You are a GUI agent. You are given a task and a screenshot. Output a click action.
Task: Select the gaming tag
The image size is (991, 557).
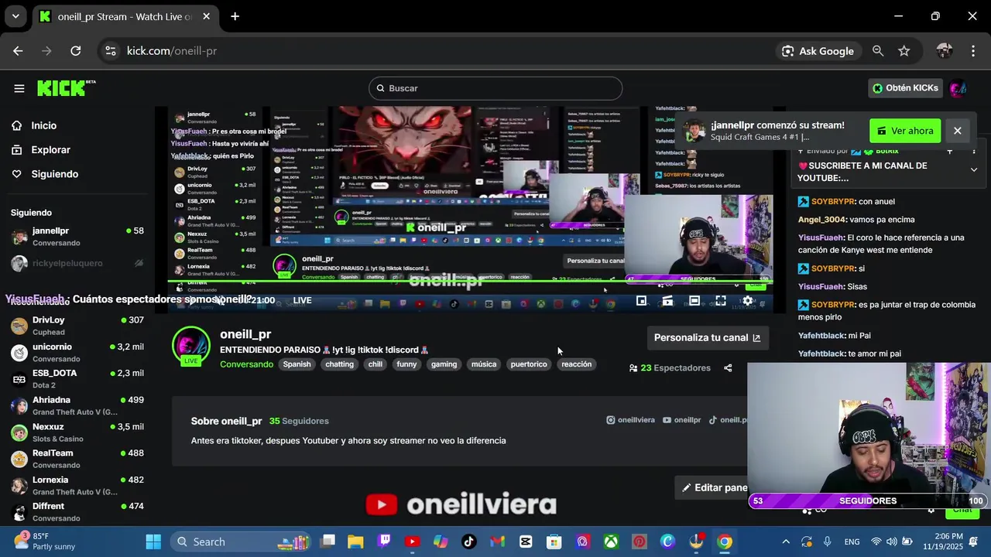coord(444,364)
